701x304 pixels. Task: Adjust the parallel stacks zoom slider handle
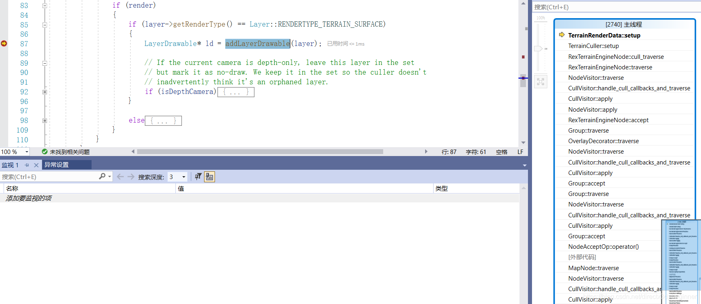click(x=538, y=48)
